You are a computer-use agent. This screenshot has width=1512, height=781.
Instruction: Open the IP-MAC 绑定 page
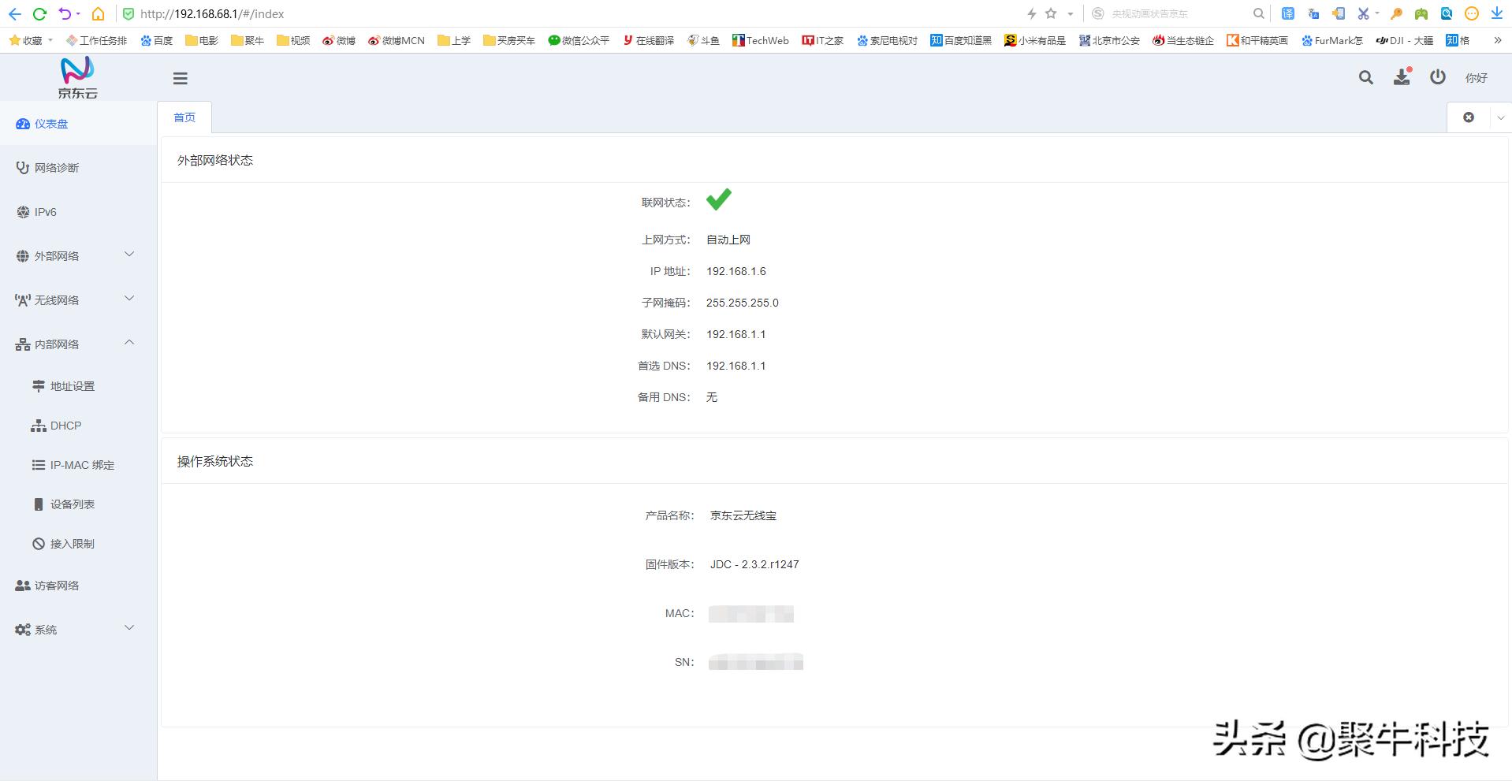pyautogui.click(x=78, y=465)
